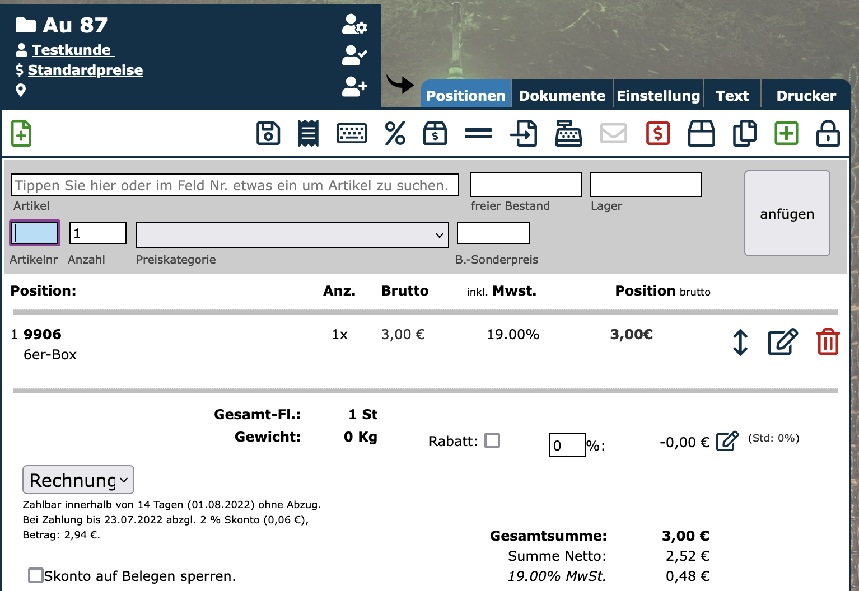Focus the article search text field
The width and height of the screenshot is (859, 591).
[x=235, y=185]
